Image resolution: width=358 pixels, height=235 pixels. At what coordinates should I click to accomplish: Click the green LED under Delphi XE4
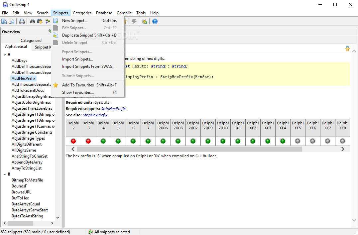coord(283,141)
